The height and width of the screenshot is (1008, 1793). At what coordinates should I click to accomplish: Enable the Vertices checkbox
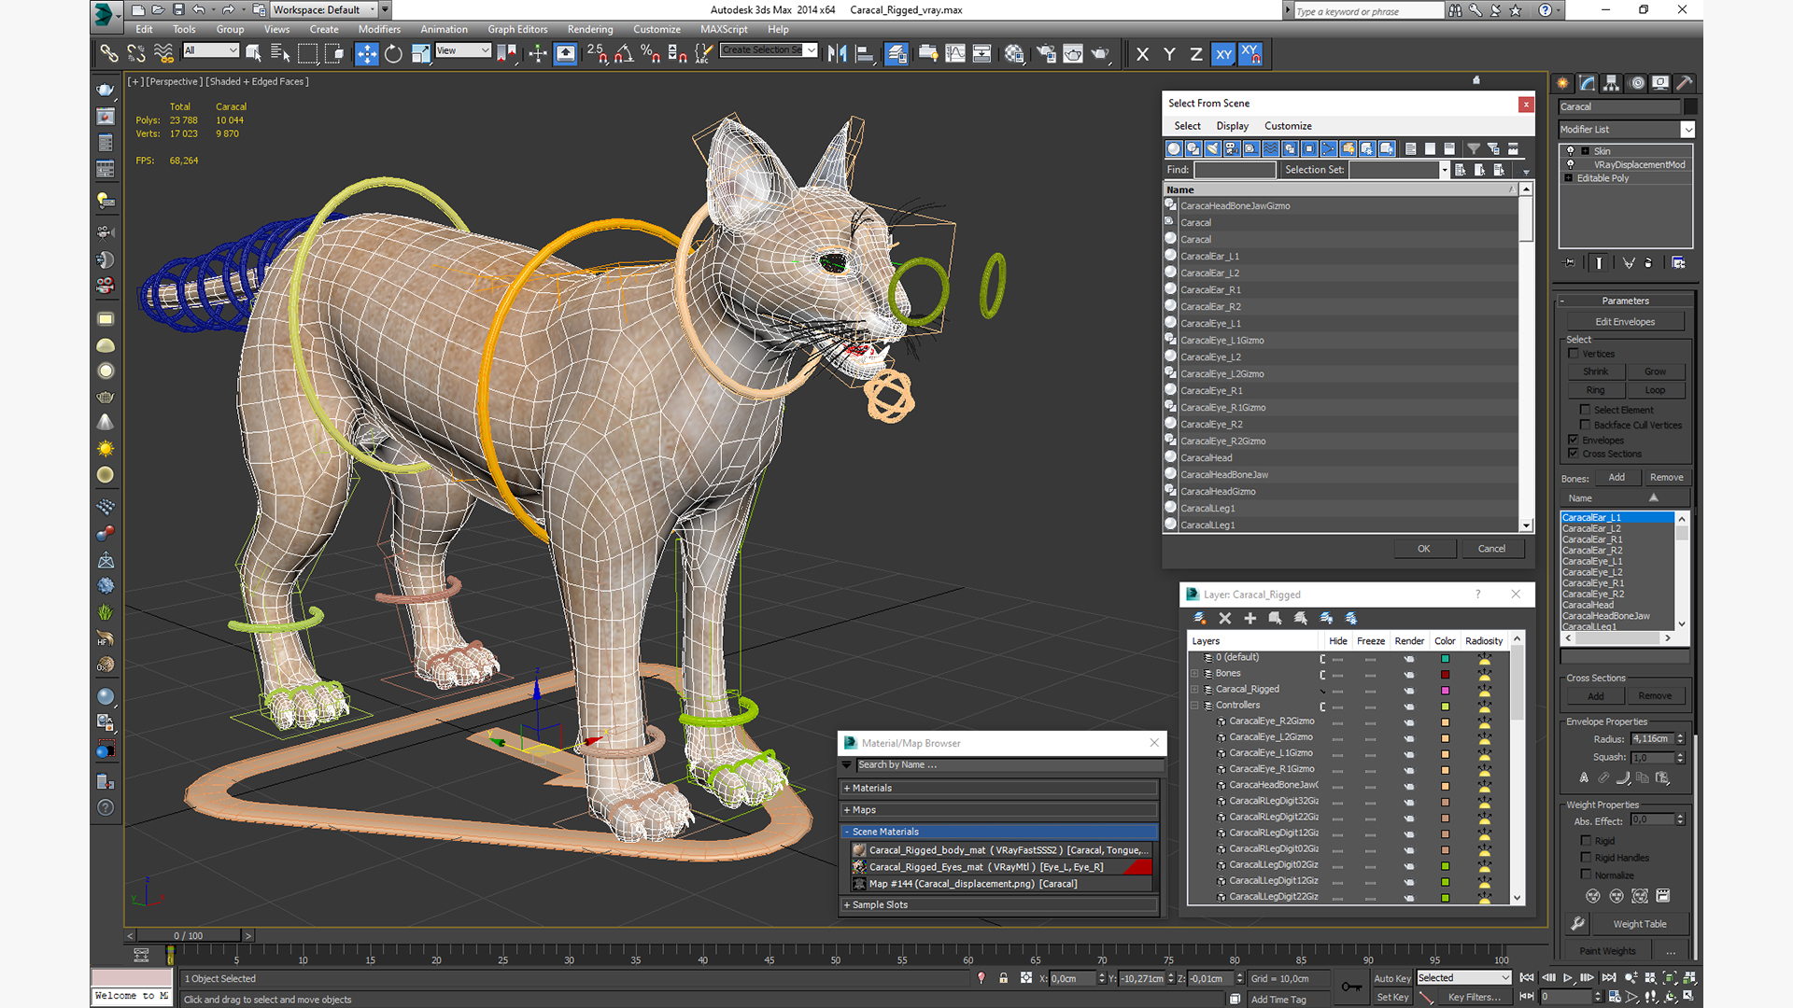click(1574, 354)
